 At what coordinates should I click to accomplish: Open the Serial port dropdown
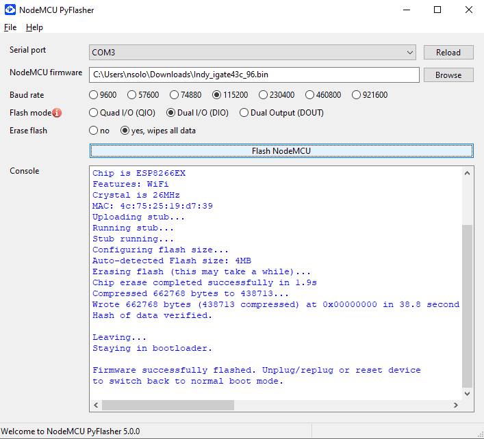(x=253, y=53)
